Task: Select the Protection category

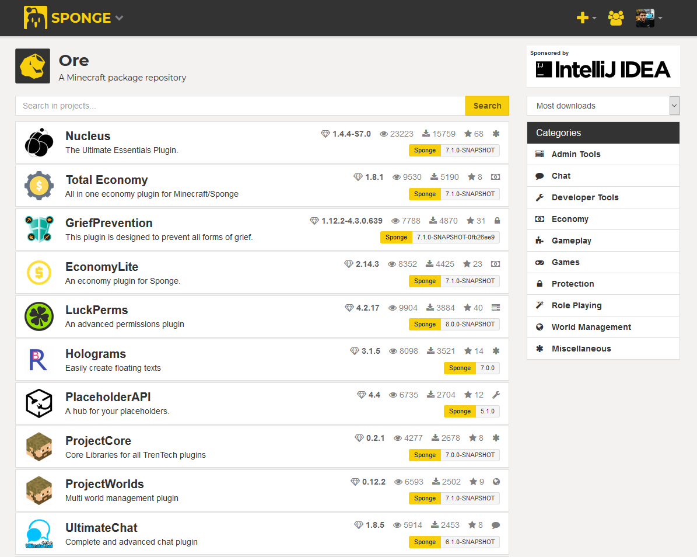Action: click(603, 284)
